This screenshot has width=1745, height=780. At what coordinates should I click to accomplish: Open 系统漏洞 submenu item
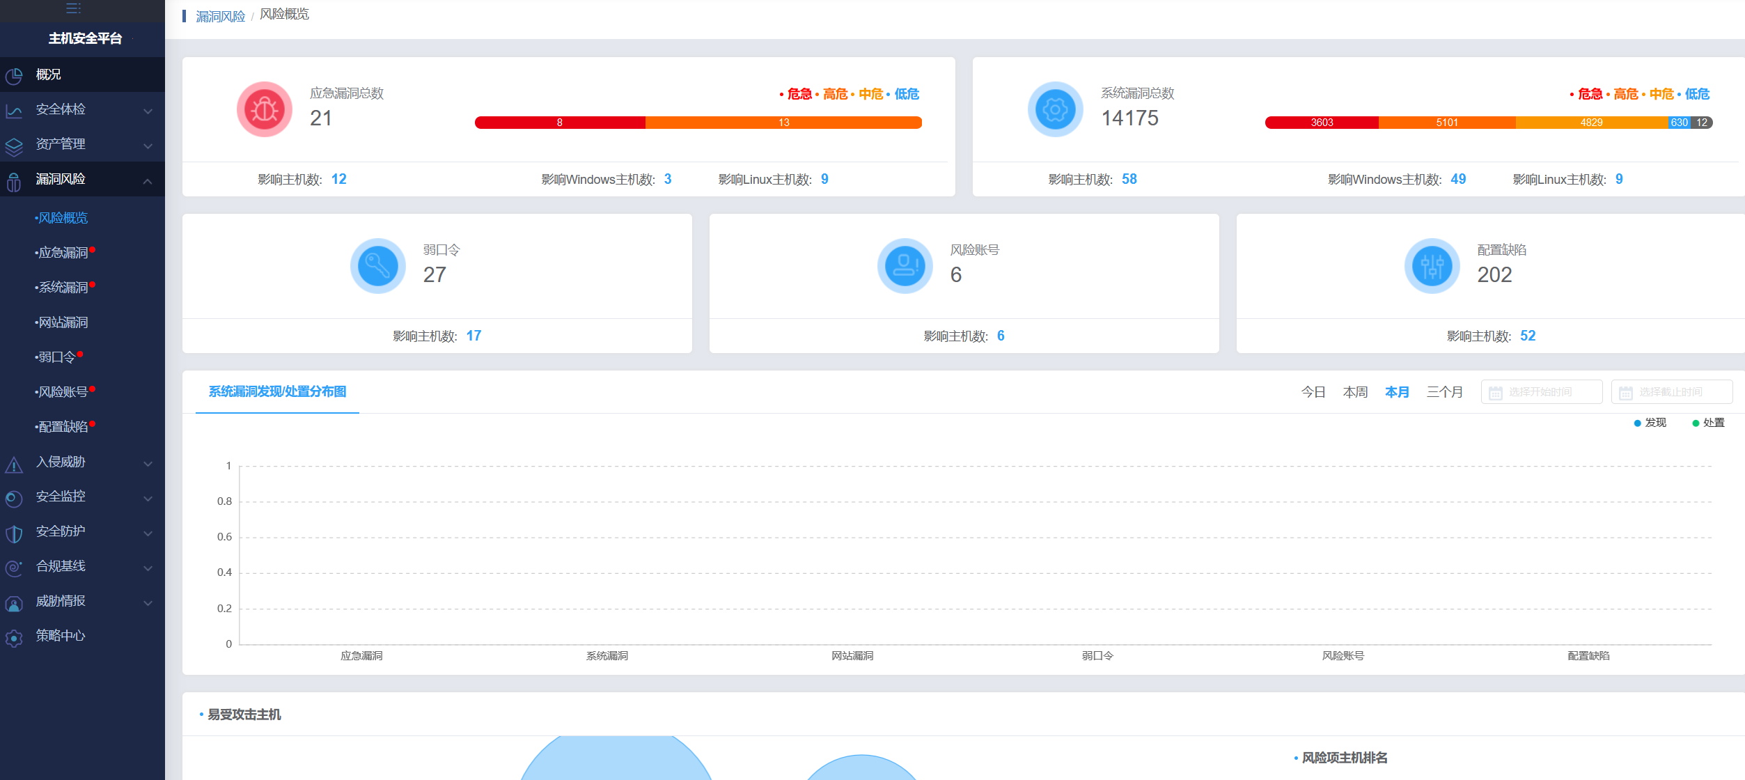[61, 288]
